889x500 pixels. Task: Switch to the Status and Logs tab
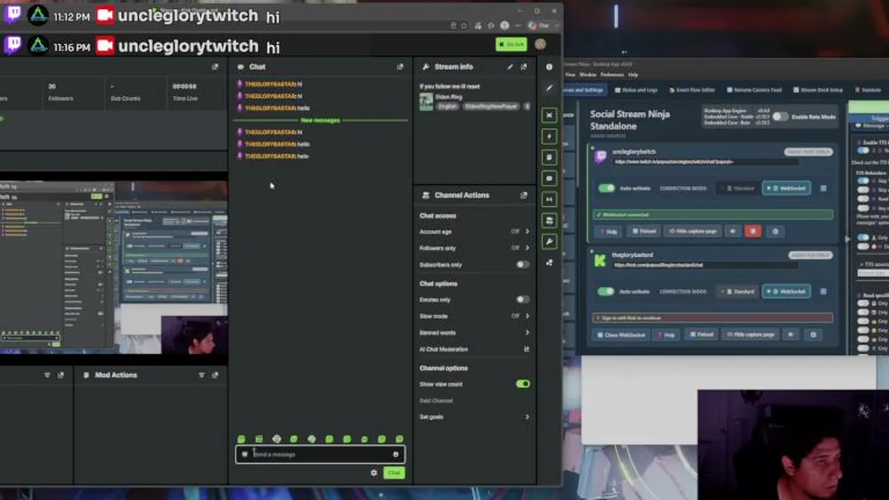point(635,90)
